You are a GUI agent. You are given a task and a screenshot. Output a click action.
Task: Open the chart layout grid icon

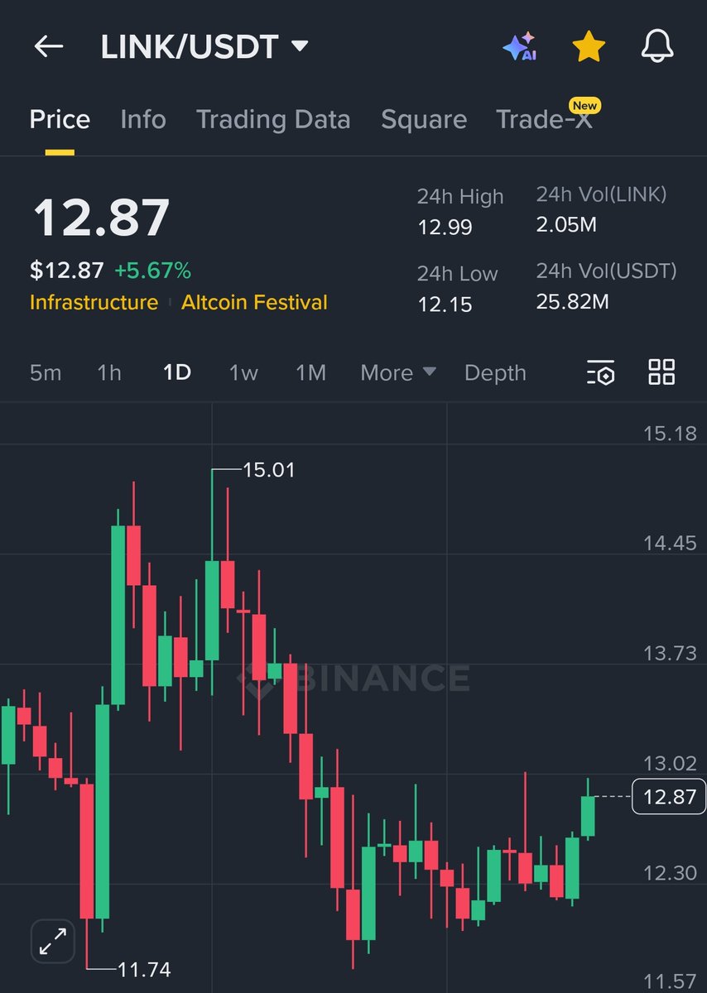[661, 372]
